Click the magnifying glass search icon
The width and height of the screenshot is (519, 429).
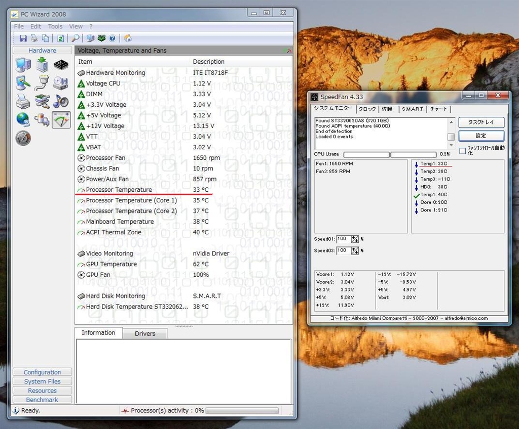75,38
